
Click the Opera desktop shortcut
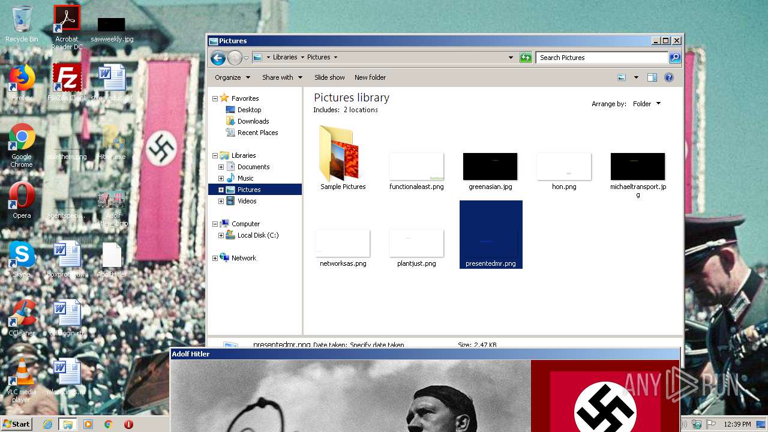pyautogui.click(x=22, y=200)
